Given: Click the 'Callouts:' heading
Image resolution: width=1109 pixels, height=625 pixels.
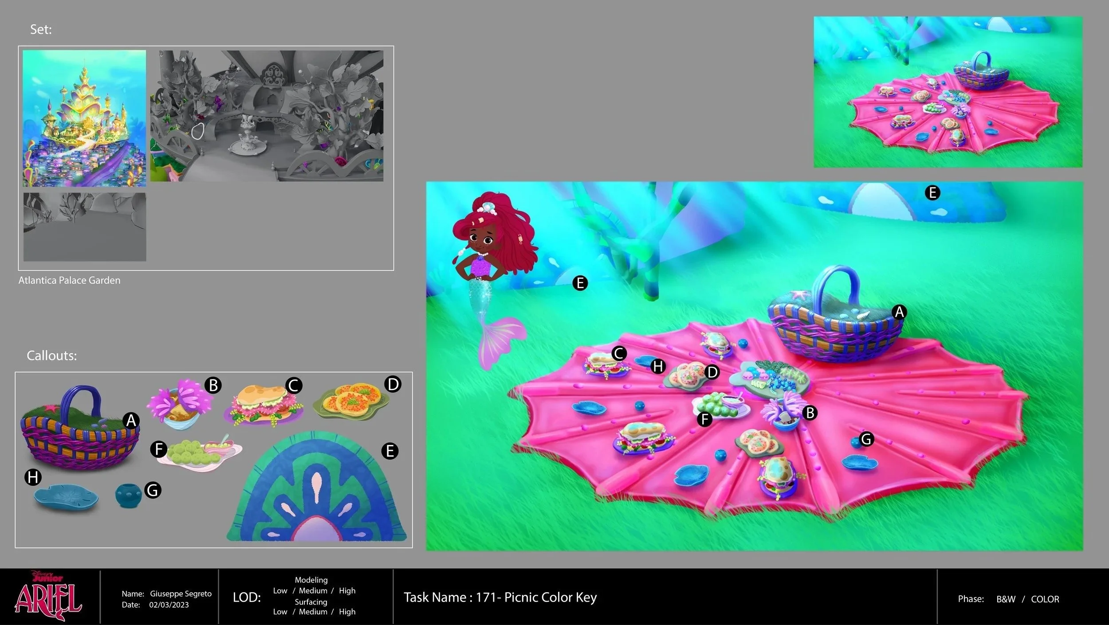Looking at the screenshot, I should (x=51, y=355).
